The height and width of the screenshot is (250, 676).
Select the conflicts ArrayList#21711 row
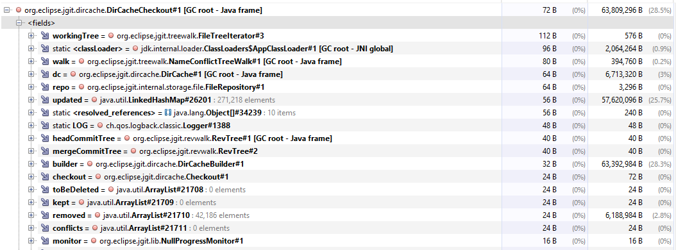point(338,228)
